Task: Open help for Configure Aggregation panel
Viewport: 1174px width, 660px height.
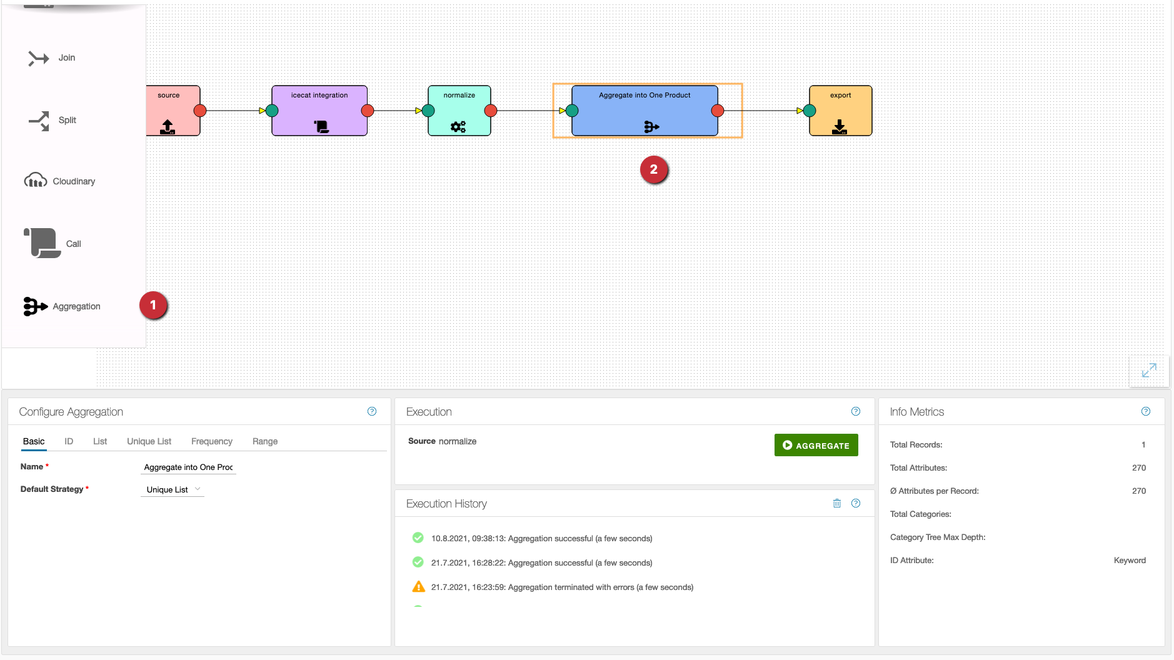Action: point(372,411)
